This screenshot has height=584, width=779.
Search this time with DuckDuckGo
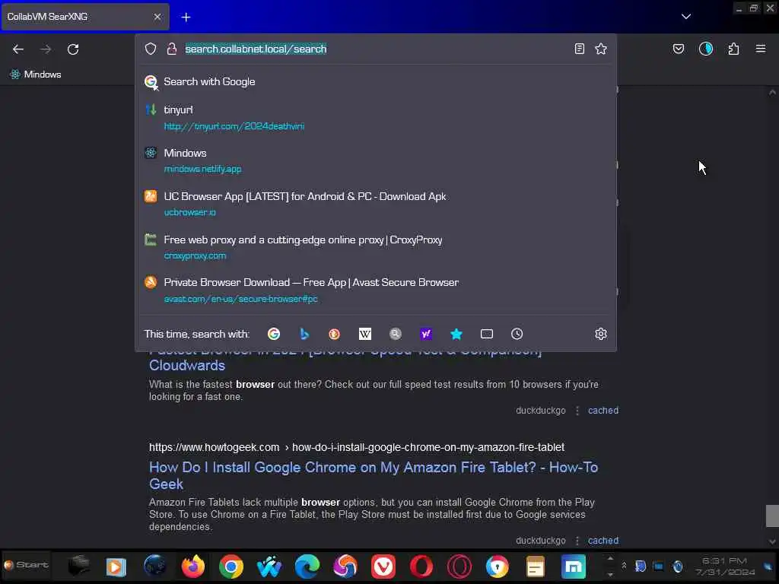coord(335,334)
